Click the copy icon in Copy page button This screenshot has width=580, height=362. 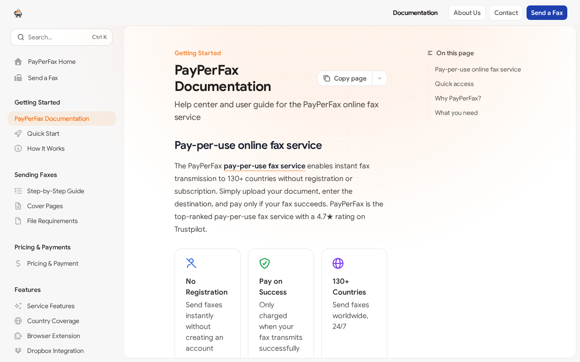point(327,78)
